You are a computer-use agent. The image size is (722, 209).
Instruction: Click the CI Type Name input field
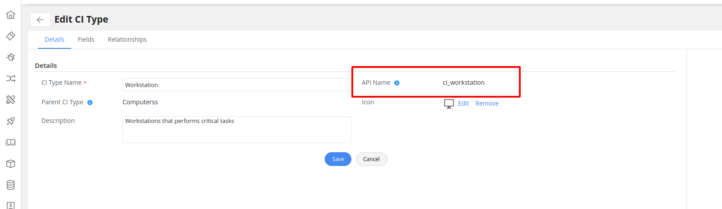click(237, 85)
